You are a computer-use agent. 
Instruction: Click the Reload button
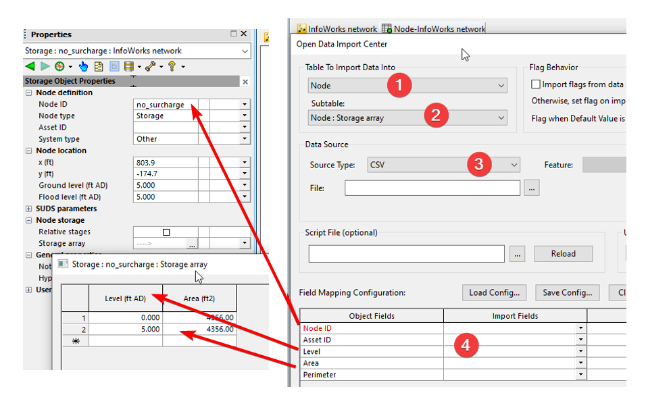(562, 254)
